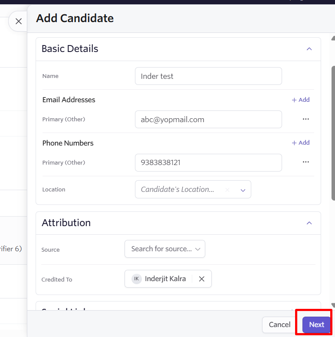
Task: Collapse the Attribution section
Action: point(309,223)
